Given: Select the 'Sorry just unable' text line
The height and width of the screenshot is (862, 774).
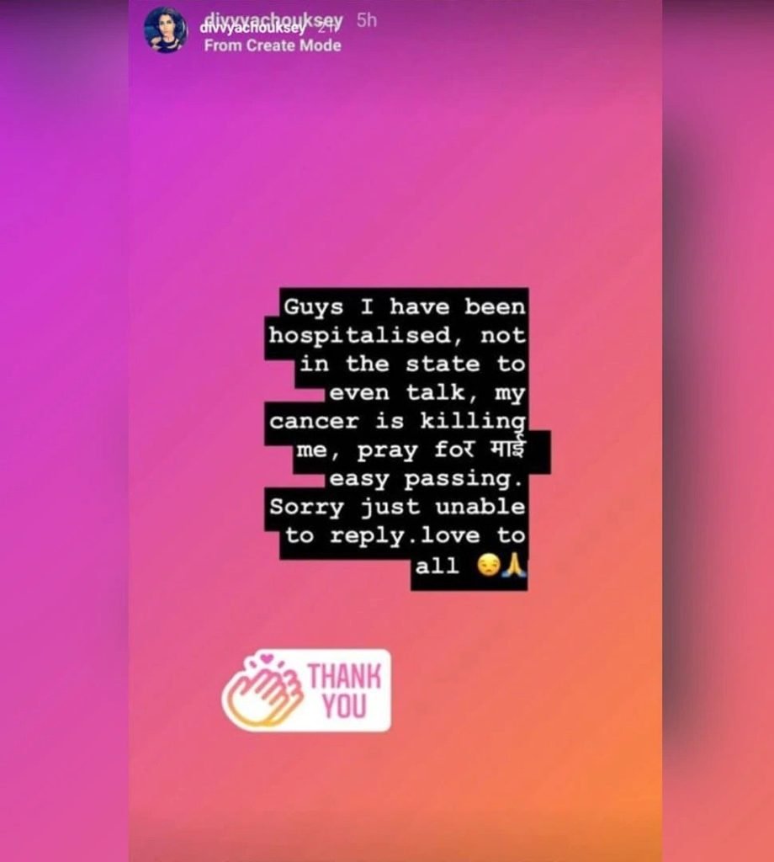Looking at the screenshot, I should tap(397, 506).
